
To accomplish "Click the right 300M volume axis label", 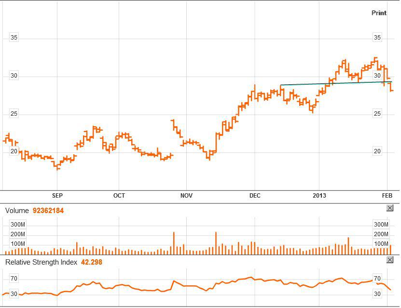I will (x=381, y=225).
